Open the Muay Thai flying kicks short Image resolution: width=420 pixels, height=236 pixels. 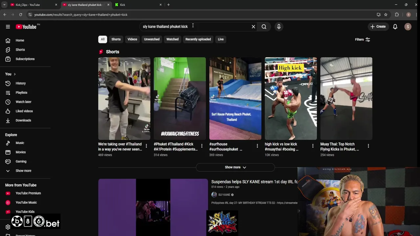tap(346, 99)
